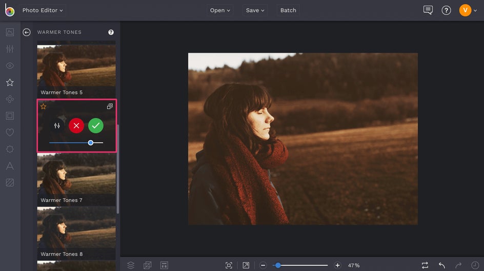The height and width of the screenshot is (271, 484).
Task: Open effect settings sliders icon
Action: pos(57,126)
